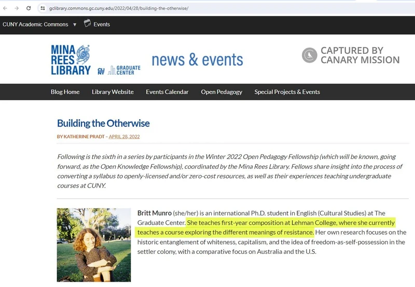This screenshot has width=415, height=287.
Task: Expand the CUNY Academic Commons dropdown arrow
Action: click(x=75, y=24)
